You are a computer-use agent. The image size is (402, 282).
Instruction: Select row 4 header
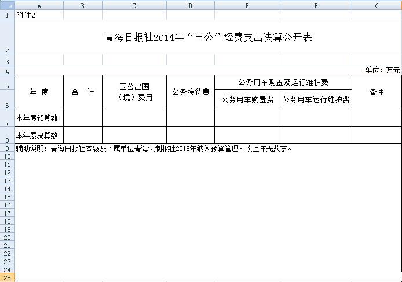click(8, 70)
